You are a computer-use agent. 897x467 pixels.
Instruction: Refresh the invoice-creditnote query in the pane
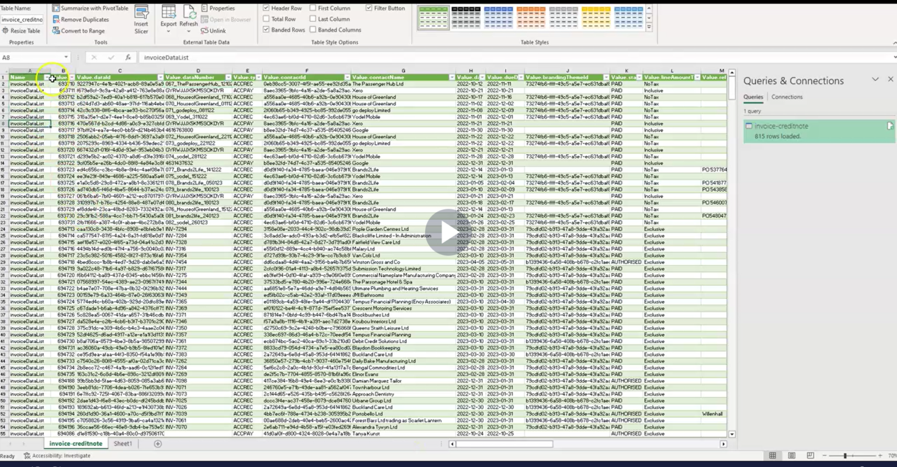click(x=889, y=125)
